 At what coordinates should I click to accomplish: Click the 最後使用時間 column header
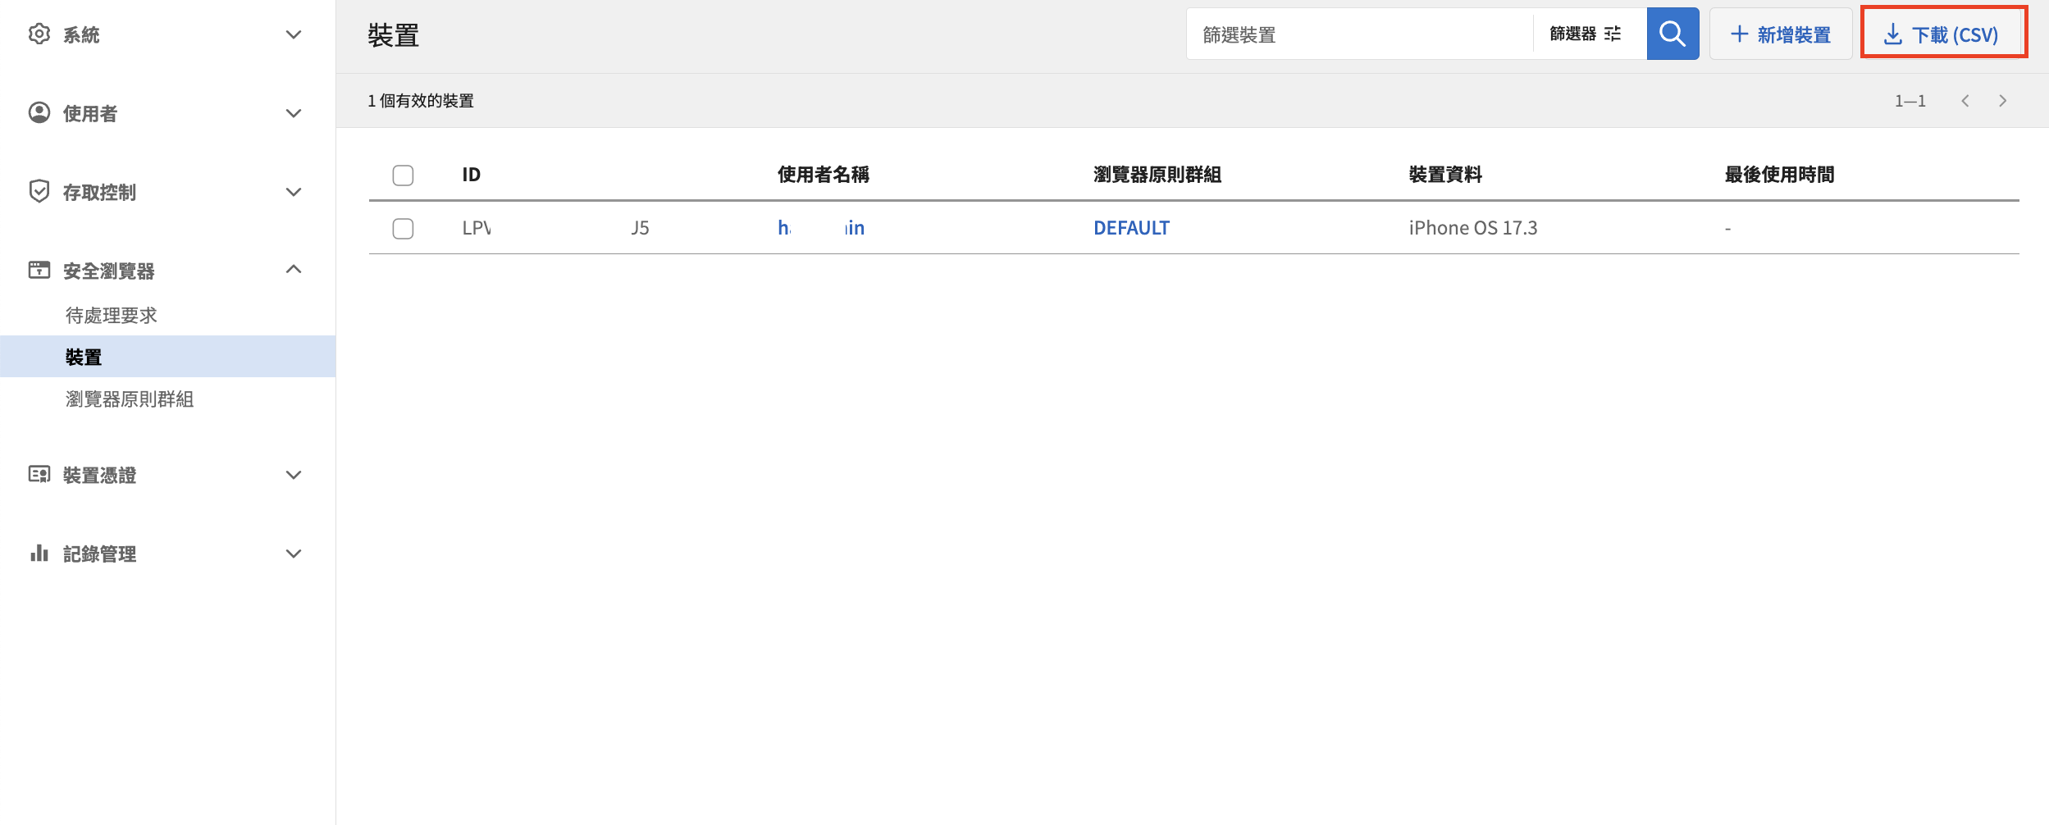coord(1779,175)
